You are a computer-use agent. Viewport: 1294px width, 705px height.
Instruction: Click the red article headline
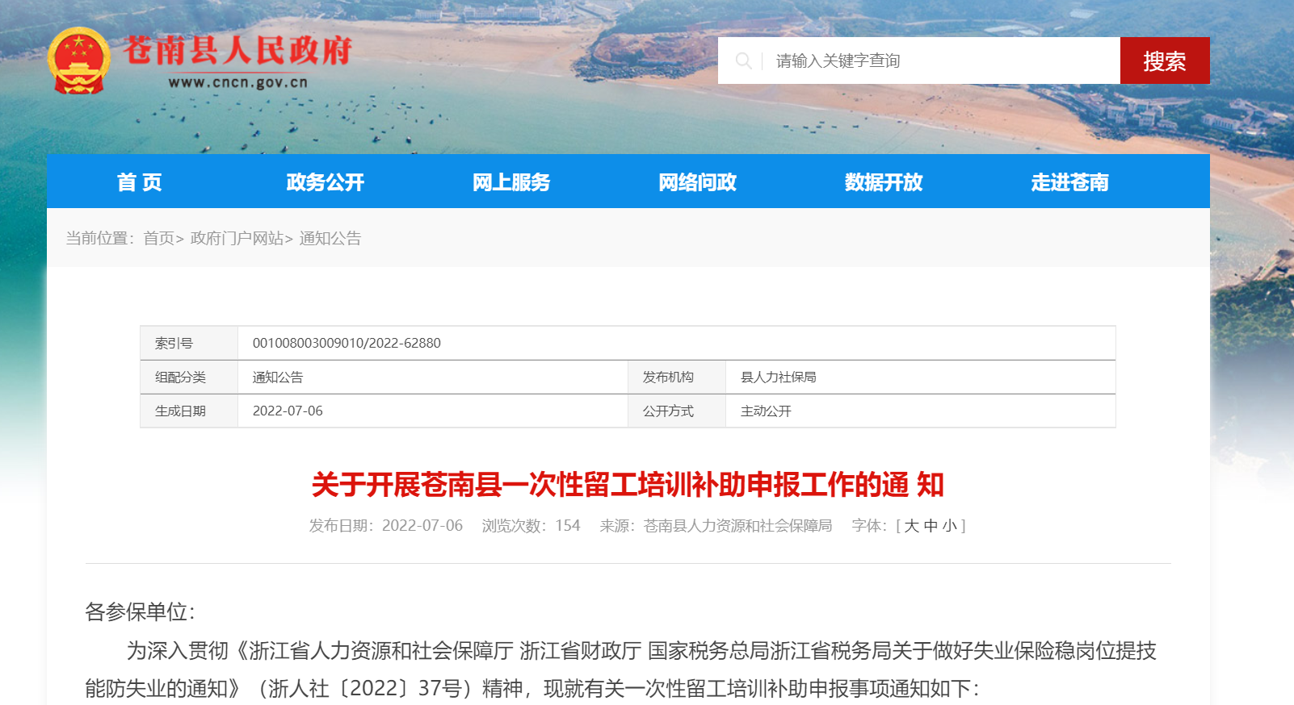click(628, 485)
